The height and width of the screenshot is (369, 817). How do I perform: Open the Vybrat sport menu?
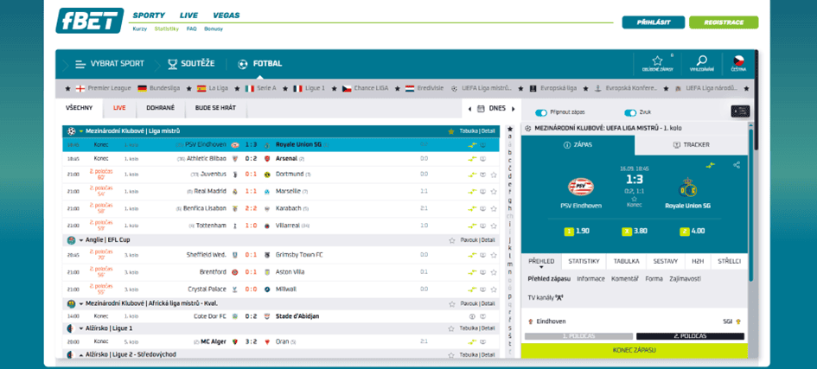[x=110, y=64]
